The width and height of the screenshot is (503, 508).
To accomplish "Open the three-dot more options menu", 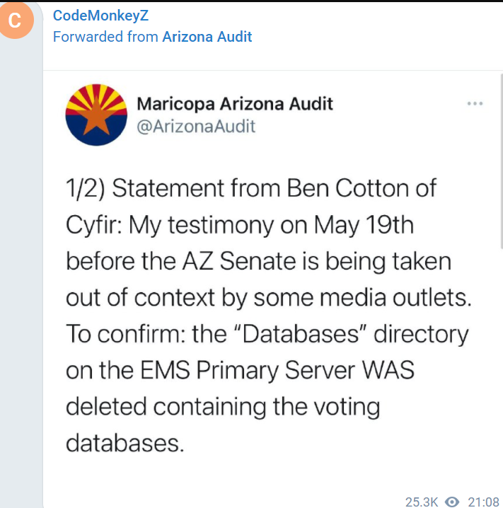I will coord(475,104).
